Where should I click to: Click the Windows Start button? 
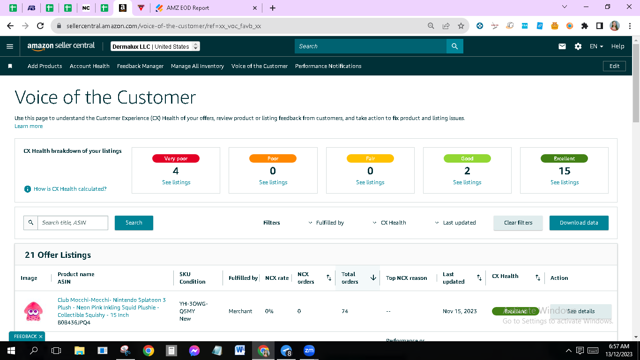tap(11, 351)
